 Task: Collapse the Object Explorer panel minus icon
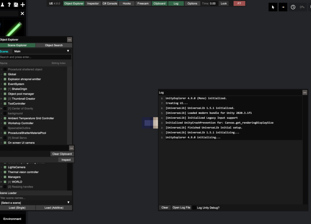pyautogui.click(x=70, y=40)
